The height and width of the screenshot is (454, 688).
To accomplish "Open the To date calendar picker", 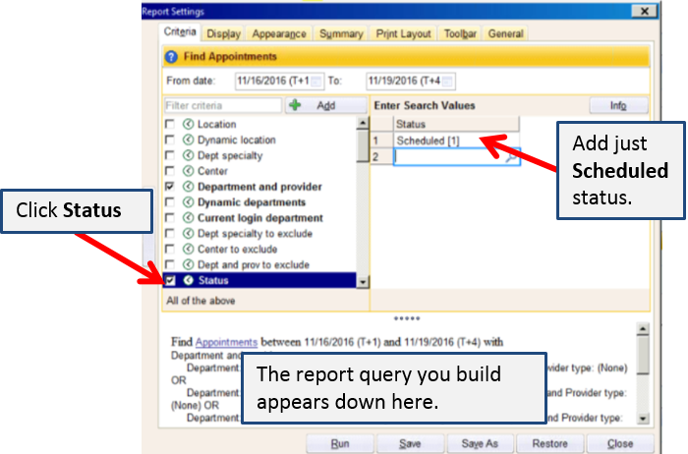I will 448,81.
